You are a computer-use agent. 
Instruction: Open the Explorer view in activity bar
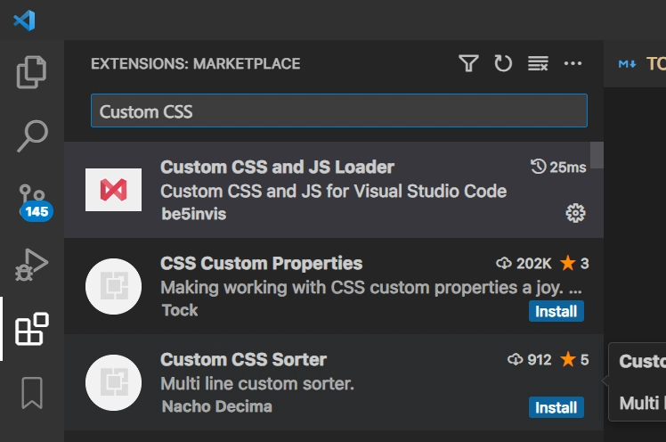click(x=32, y=72)
